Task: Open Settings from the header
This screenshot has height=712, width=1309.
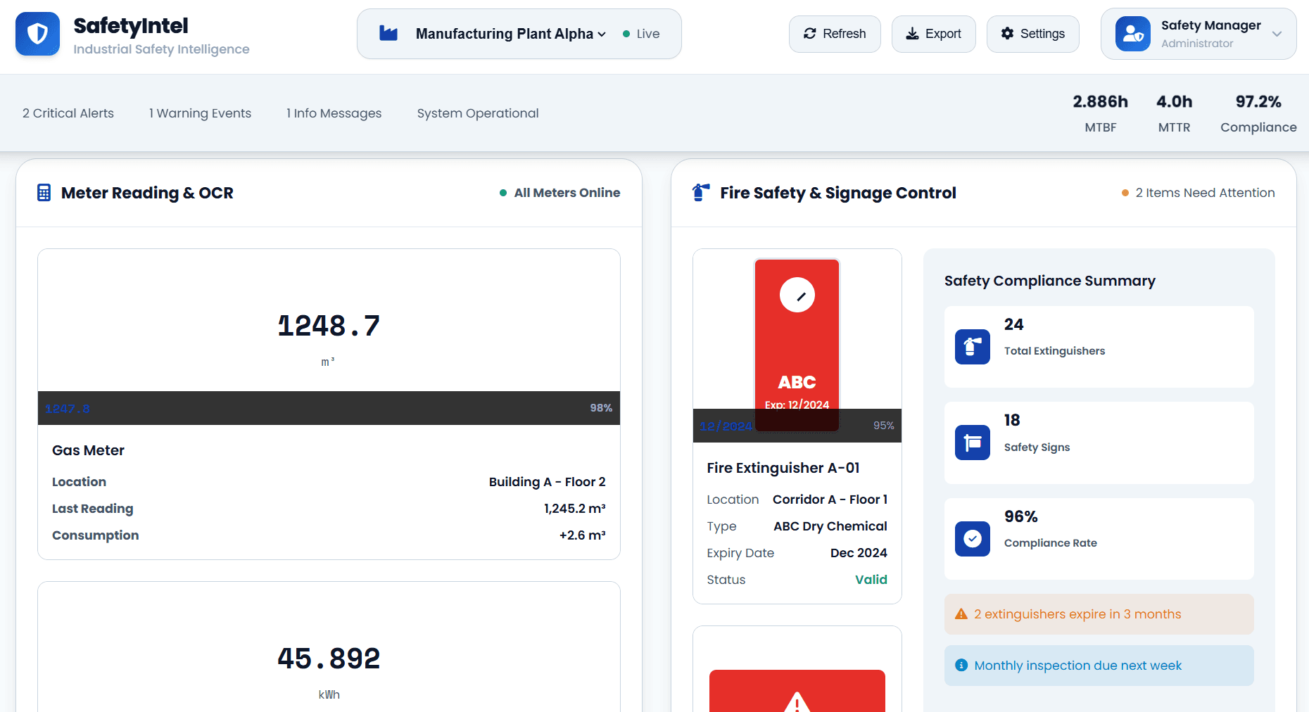Action: (x=1032, y=34)
